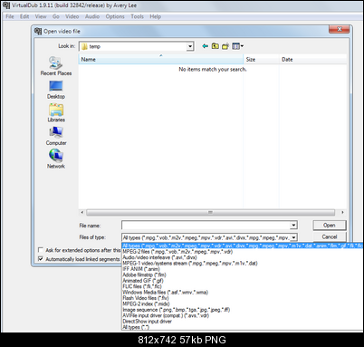The height and width of the screenshot is (347, 364).
Task: Go to Recent Places shortcut
Action: [x=56, y=66]
